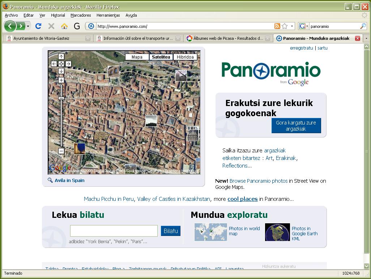Bookmark this page with the star icon

pyautogui.click(x=285, y=26)
